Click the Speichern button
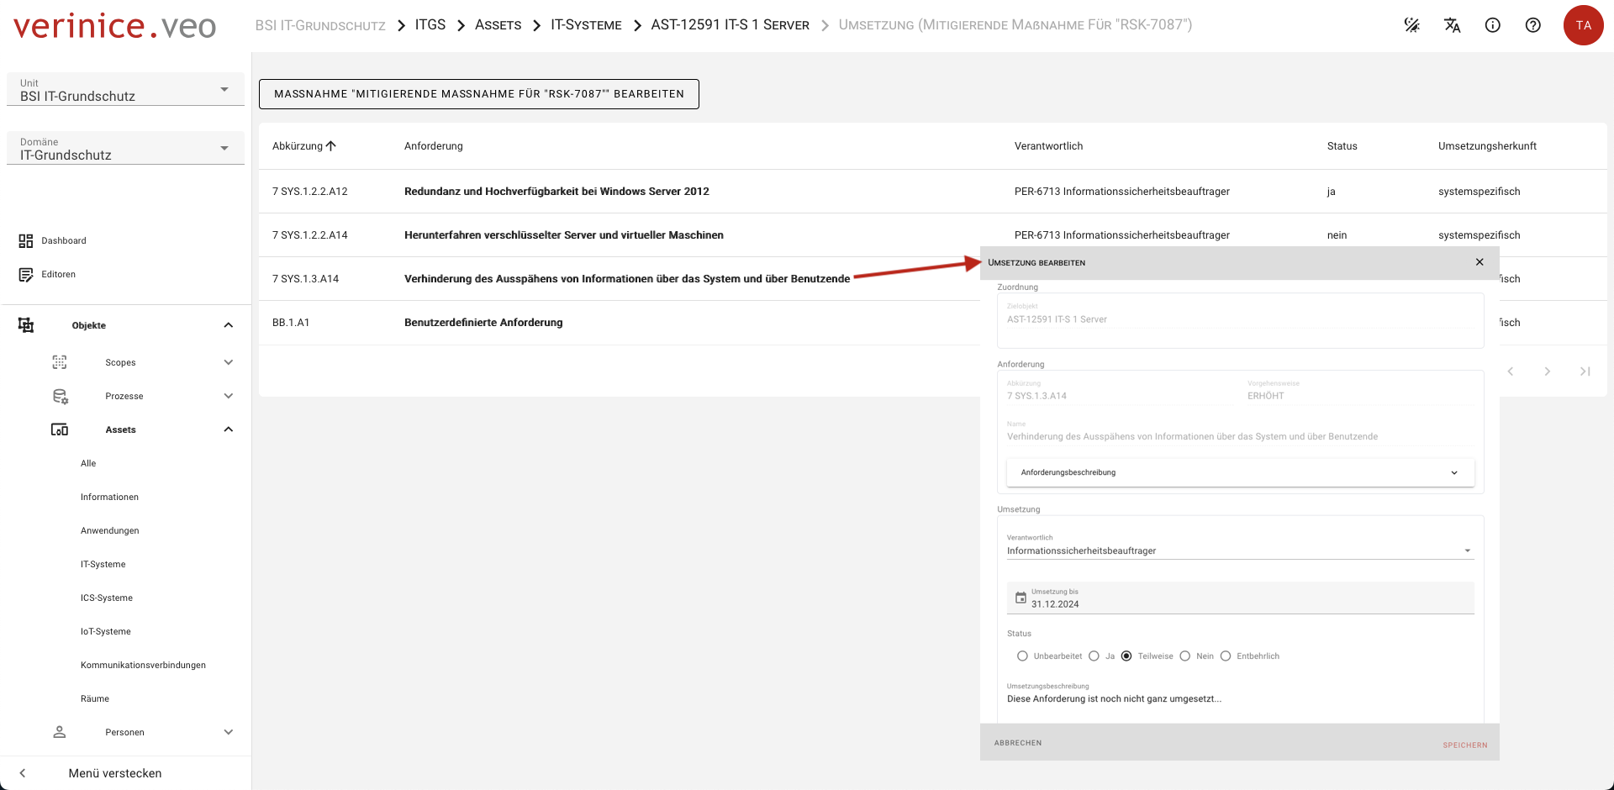The width and height of the screenshot is (1614, 790). [x=1464, y=745]
